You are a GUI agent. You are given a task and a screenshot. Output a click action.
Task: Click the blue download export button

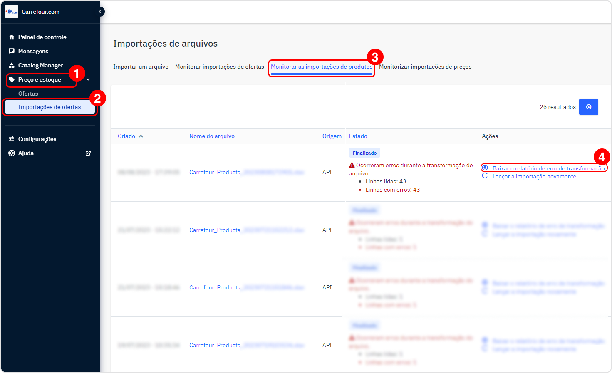(589, 107)
